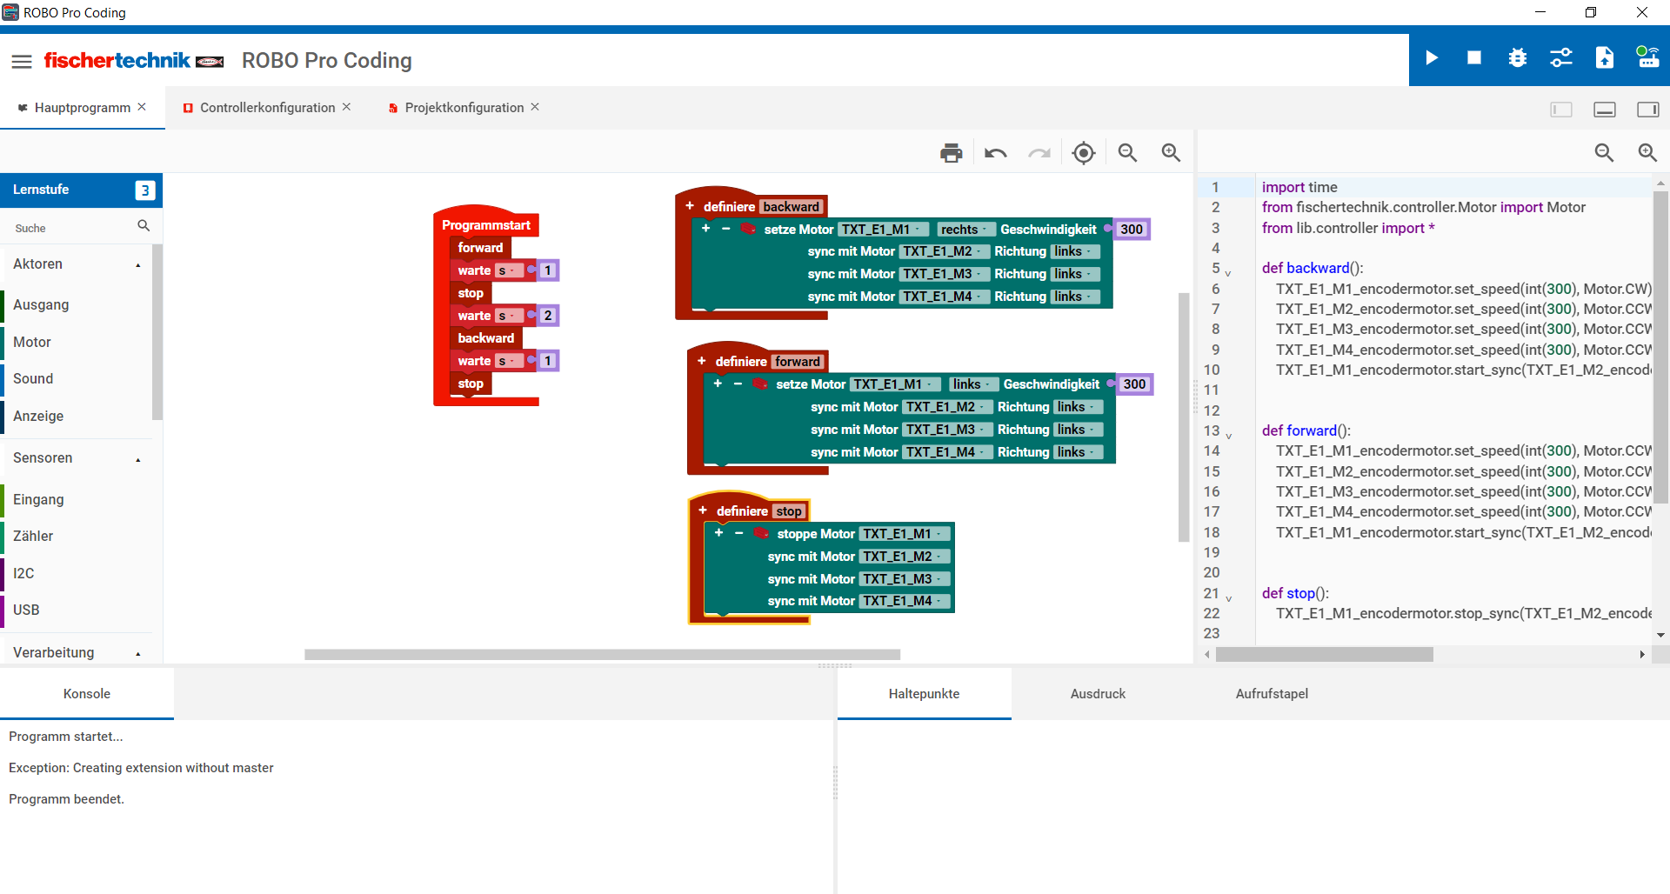The width and height of the screenshot is (1670, 894).
Task: Start the program with the play button
Action: coord(1431,58)
